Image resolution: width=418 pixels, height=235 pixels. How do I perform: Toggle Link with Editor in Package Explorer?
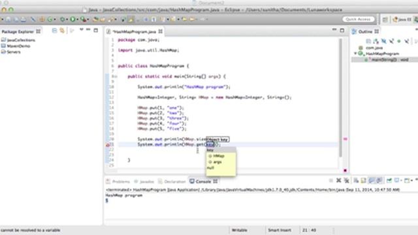(62, 31)
